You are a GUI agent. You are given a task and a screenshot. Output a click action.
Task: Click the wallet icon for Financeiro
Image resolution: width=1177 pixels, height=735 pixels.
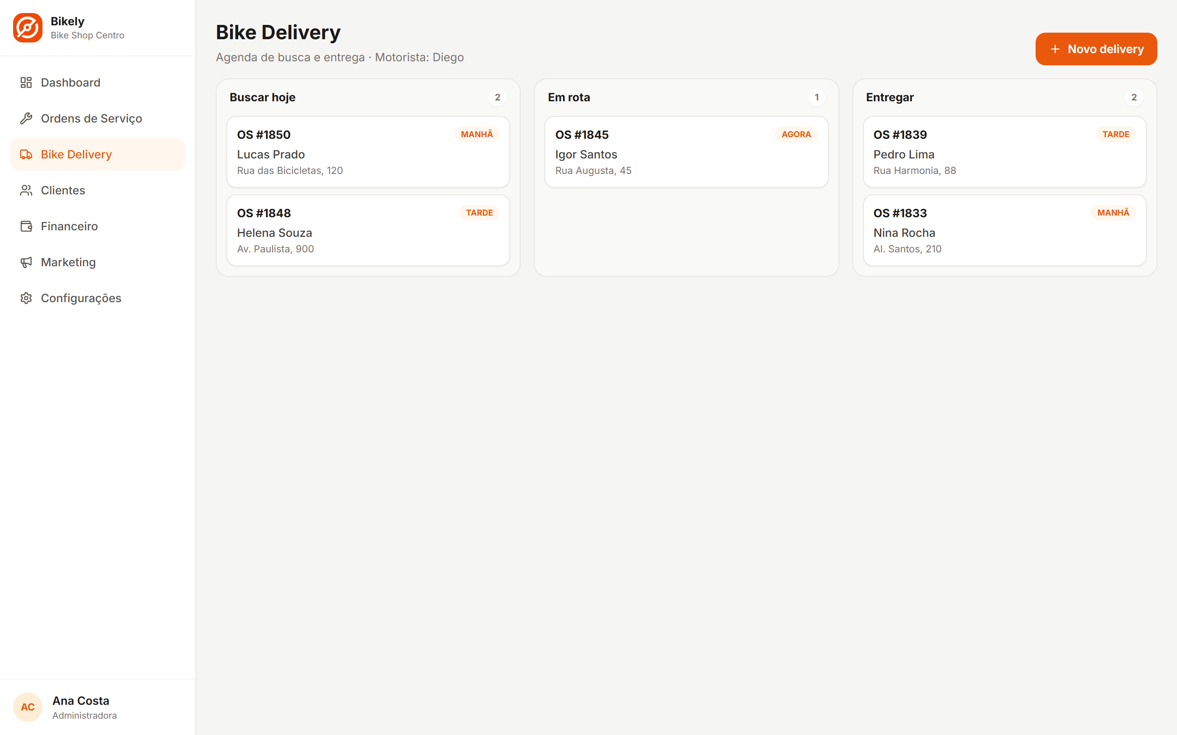coord(26,227)
